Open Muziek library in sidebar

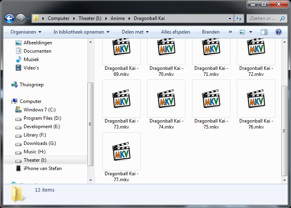[31, 59]
